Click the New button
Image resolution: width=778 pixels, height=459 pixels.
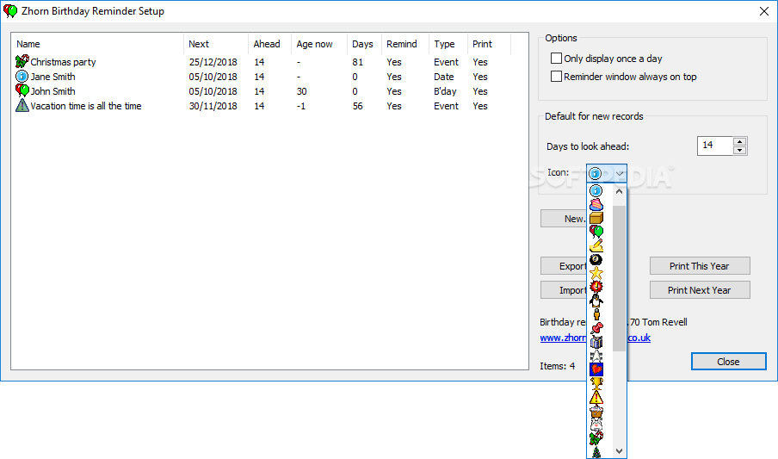[563, 219]
